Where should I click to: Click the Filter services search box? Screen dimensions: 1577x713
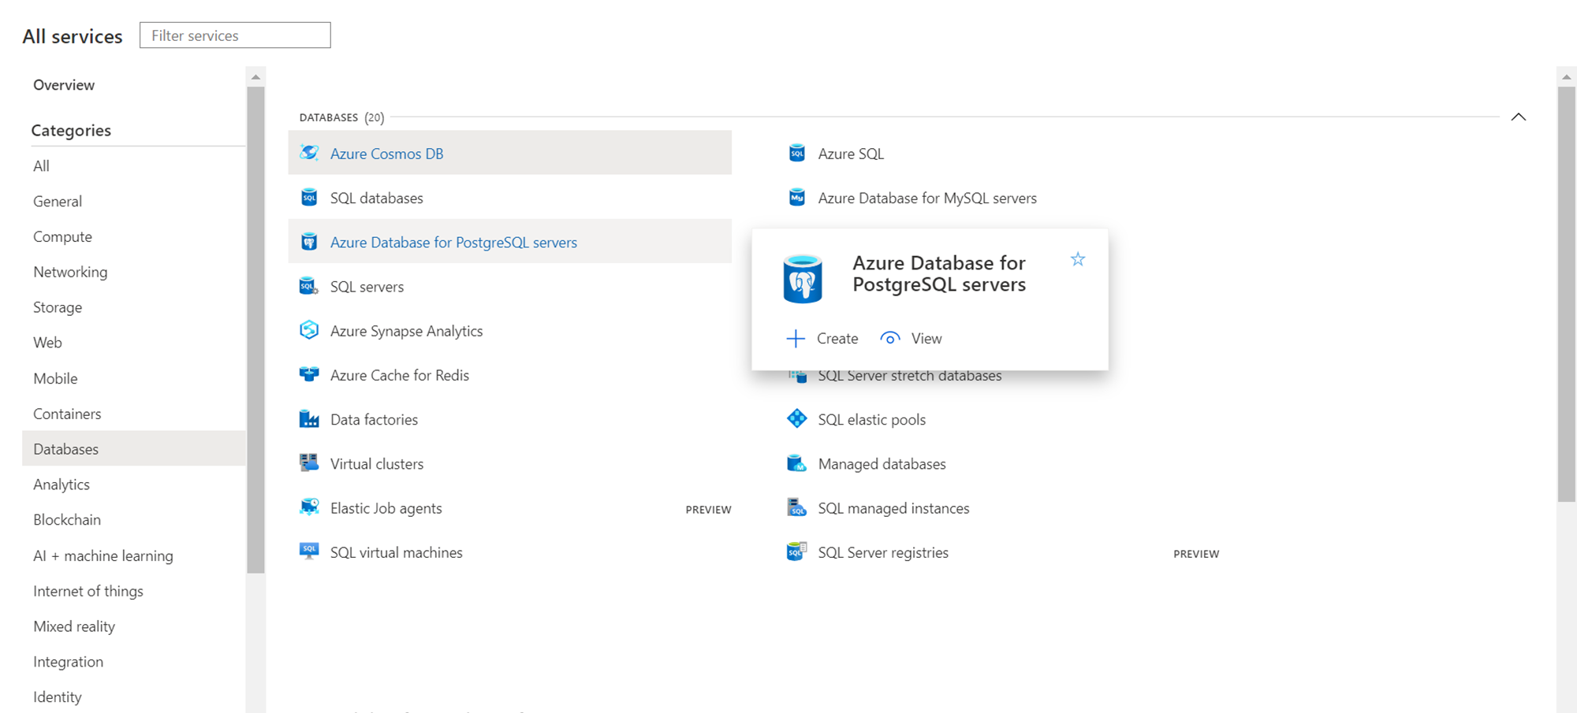point(235,35)
